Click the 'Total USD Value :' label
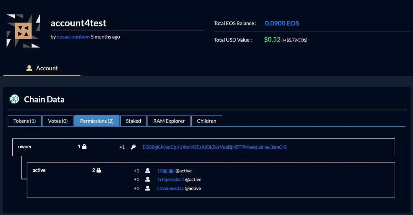Viewport: 413px width, 215px height. pyautogui.click(x=233, y=40)
